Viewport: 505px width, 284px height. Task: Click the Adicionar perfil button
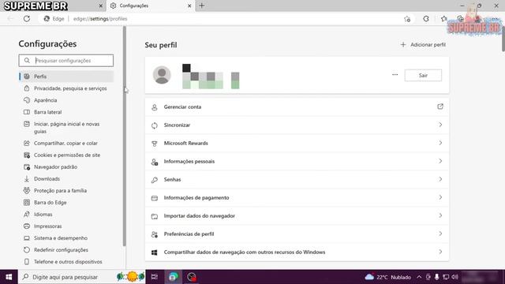click(x=423, y=45)
